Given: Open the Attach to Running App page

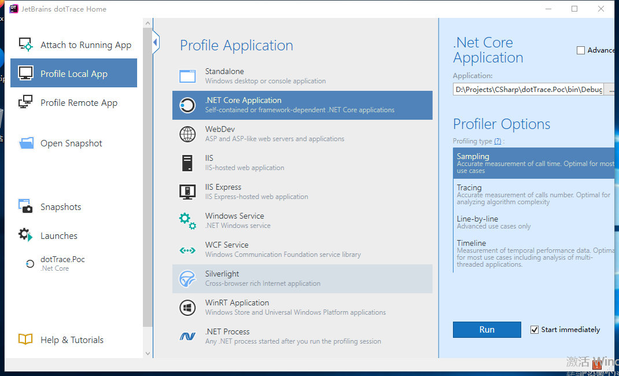Looking at the screenshot, I should pyautogui.click(x=74, y=45).
